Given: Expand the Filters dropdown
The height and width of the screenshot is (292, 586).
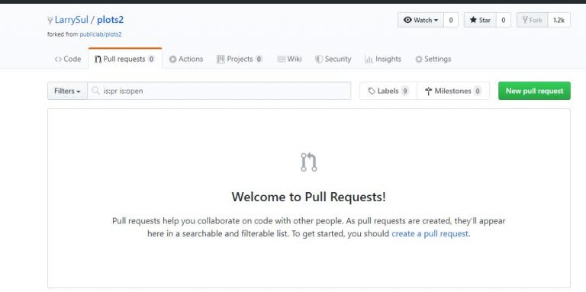Looking at the screenshot, I should pyautogui.click(x=67, y=91).
